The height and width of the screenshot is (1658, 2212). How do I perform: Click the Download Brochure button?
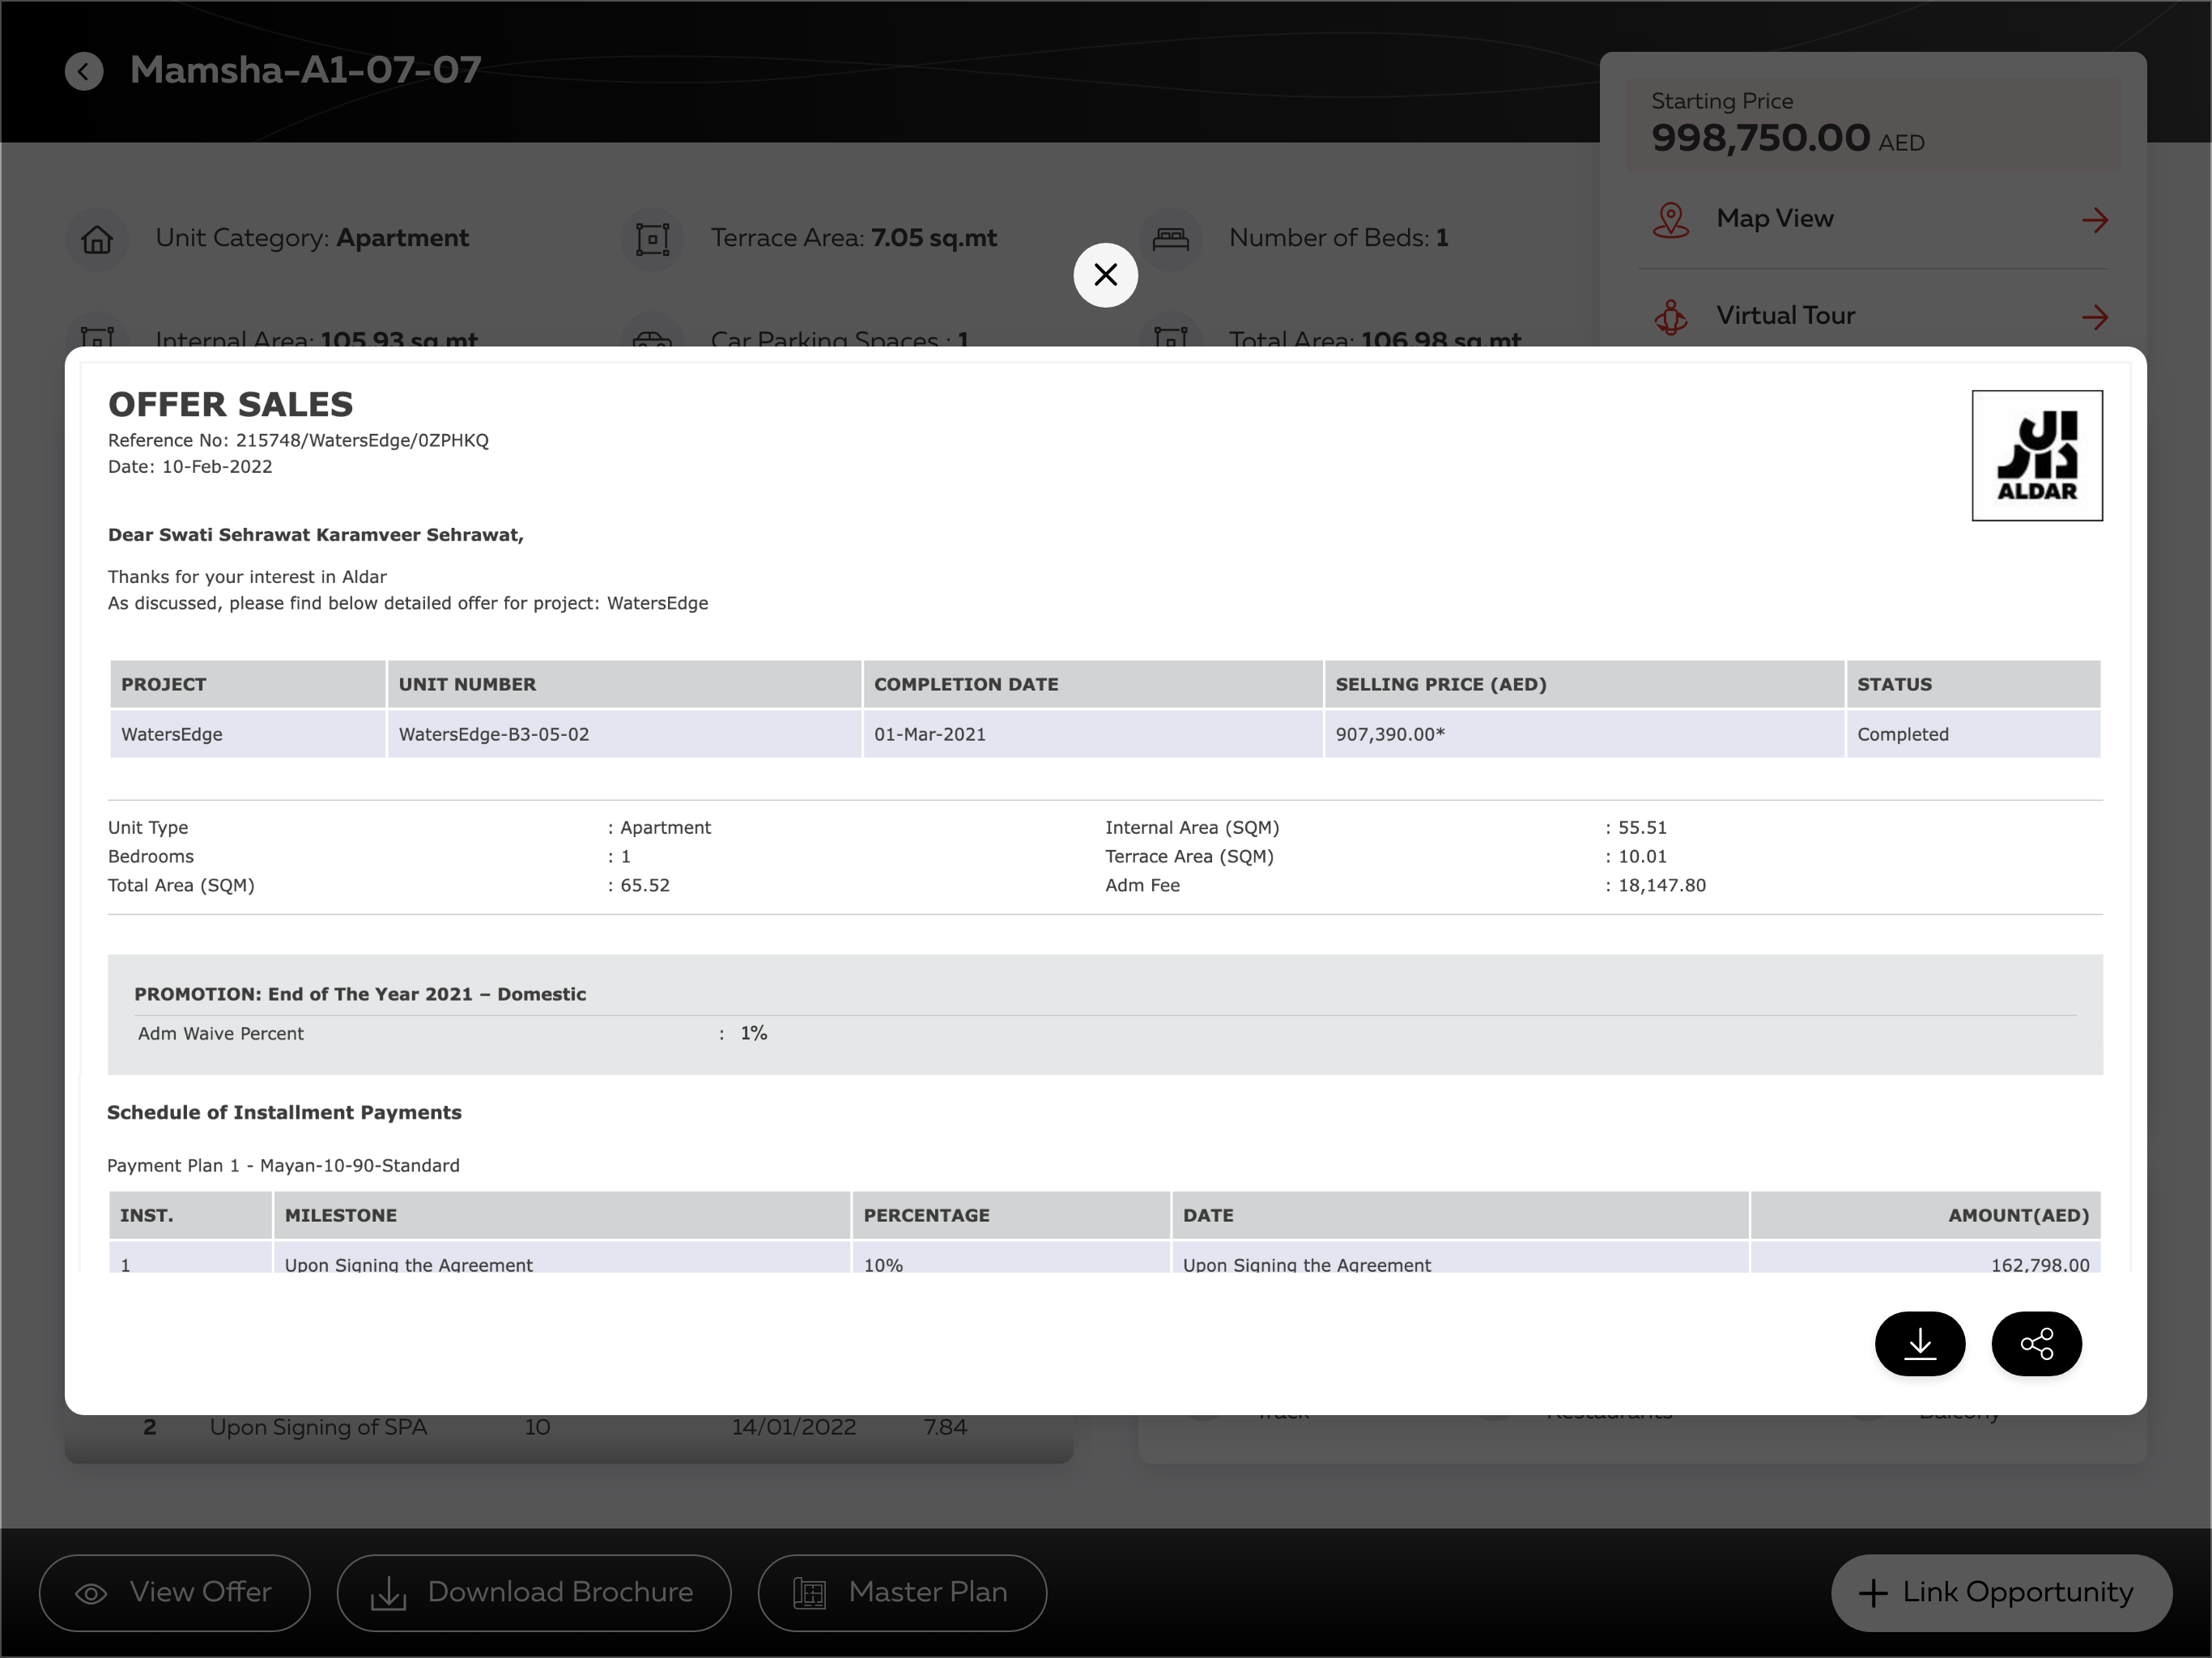click(534, 1592)
